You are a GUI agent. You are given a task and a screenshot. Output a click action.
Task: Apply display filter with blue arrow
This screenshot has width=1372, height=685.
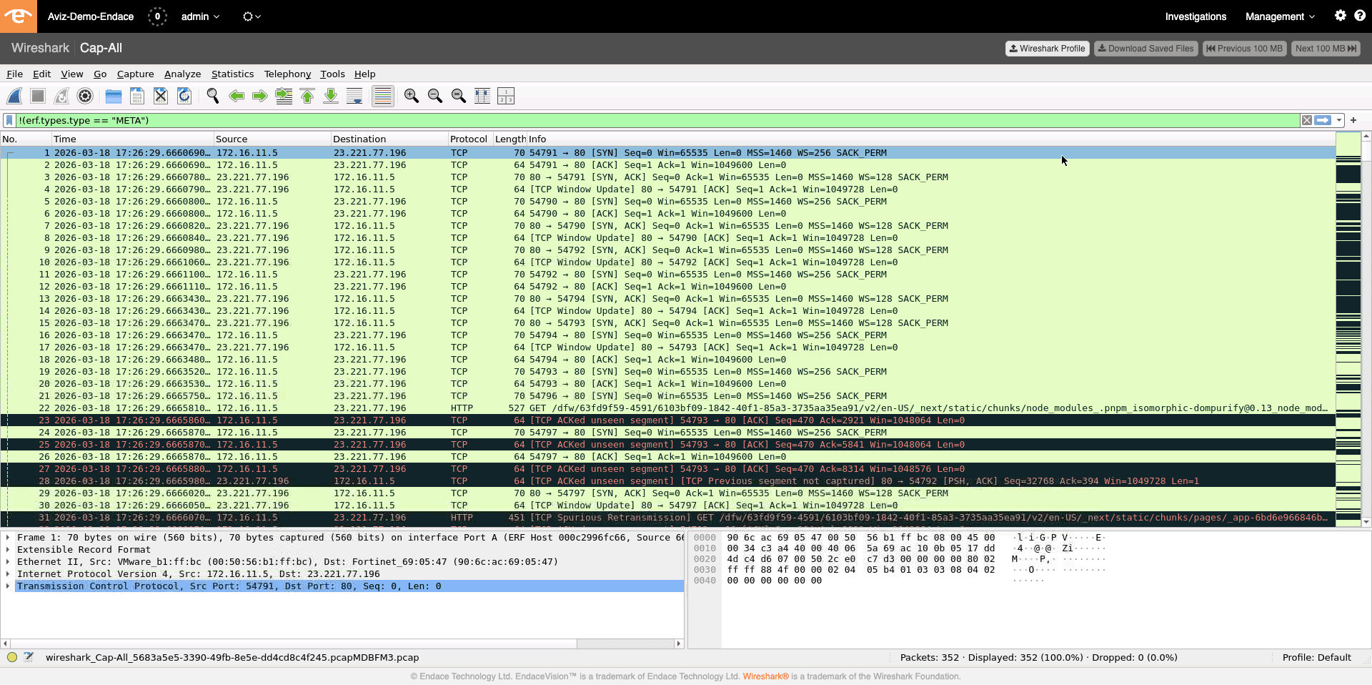1323,120
